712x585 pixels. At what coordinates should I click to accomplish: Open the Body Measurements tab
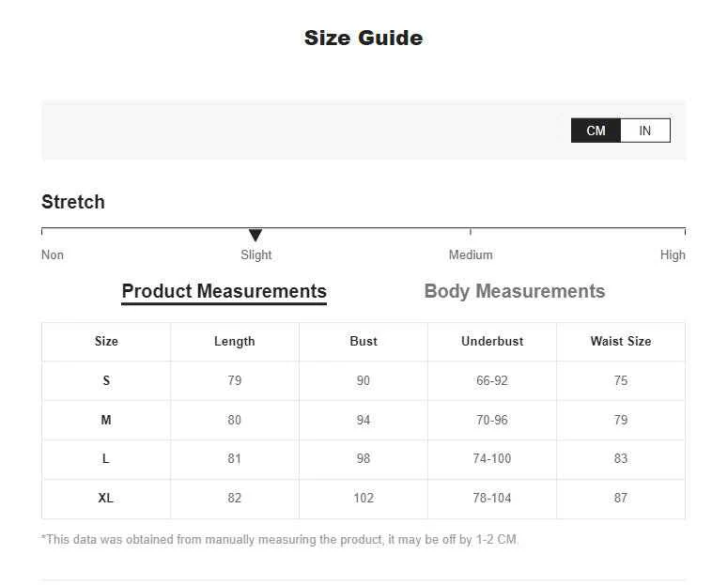pos(515,291)
